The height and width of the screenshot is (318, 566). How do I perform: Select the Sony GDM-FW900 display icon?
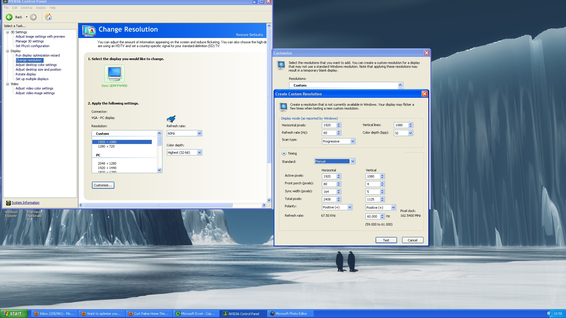(114, 73)
